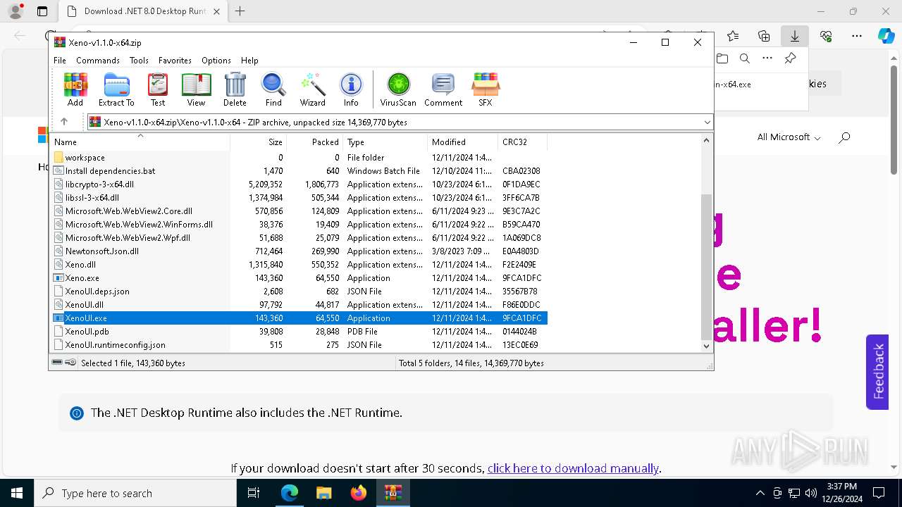Image resolution: width=902 pixels, height=507 pixels.
Task: Open the Edge Copilot icon
Action: pyautogui.click(x=886, y=36)
